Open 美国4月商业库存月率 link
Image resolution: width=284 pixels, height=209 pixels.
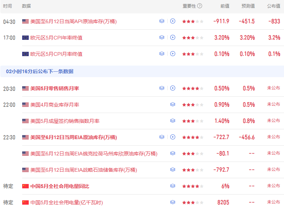click(55, 105)
